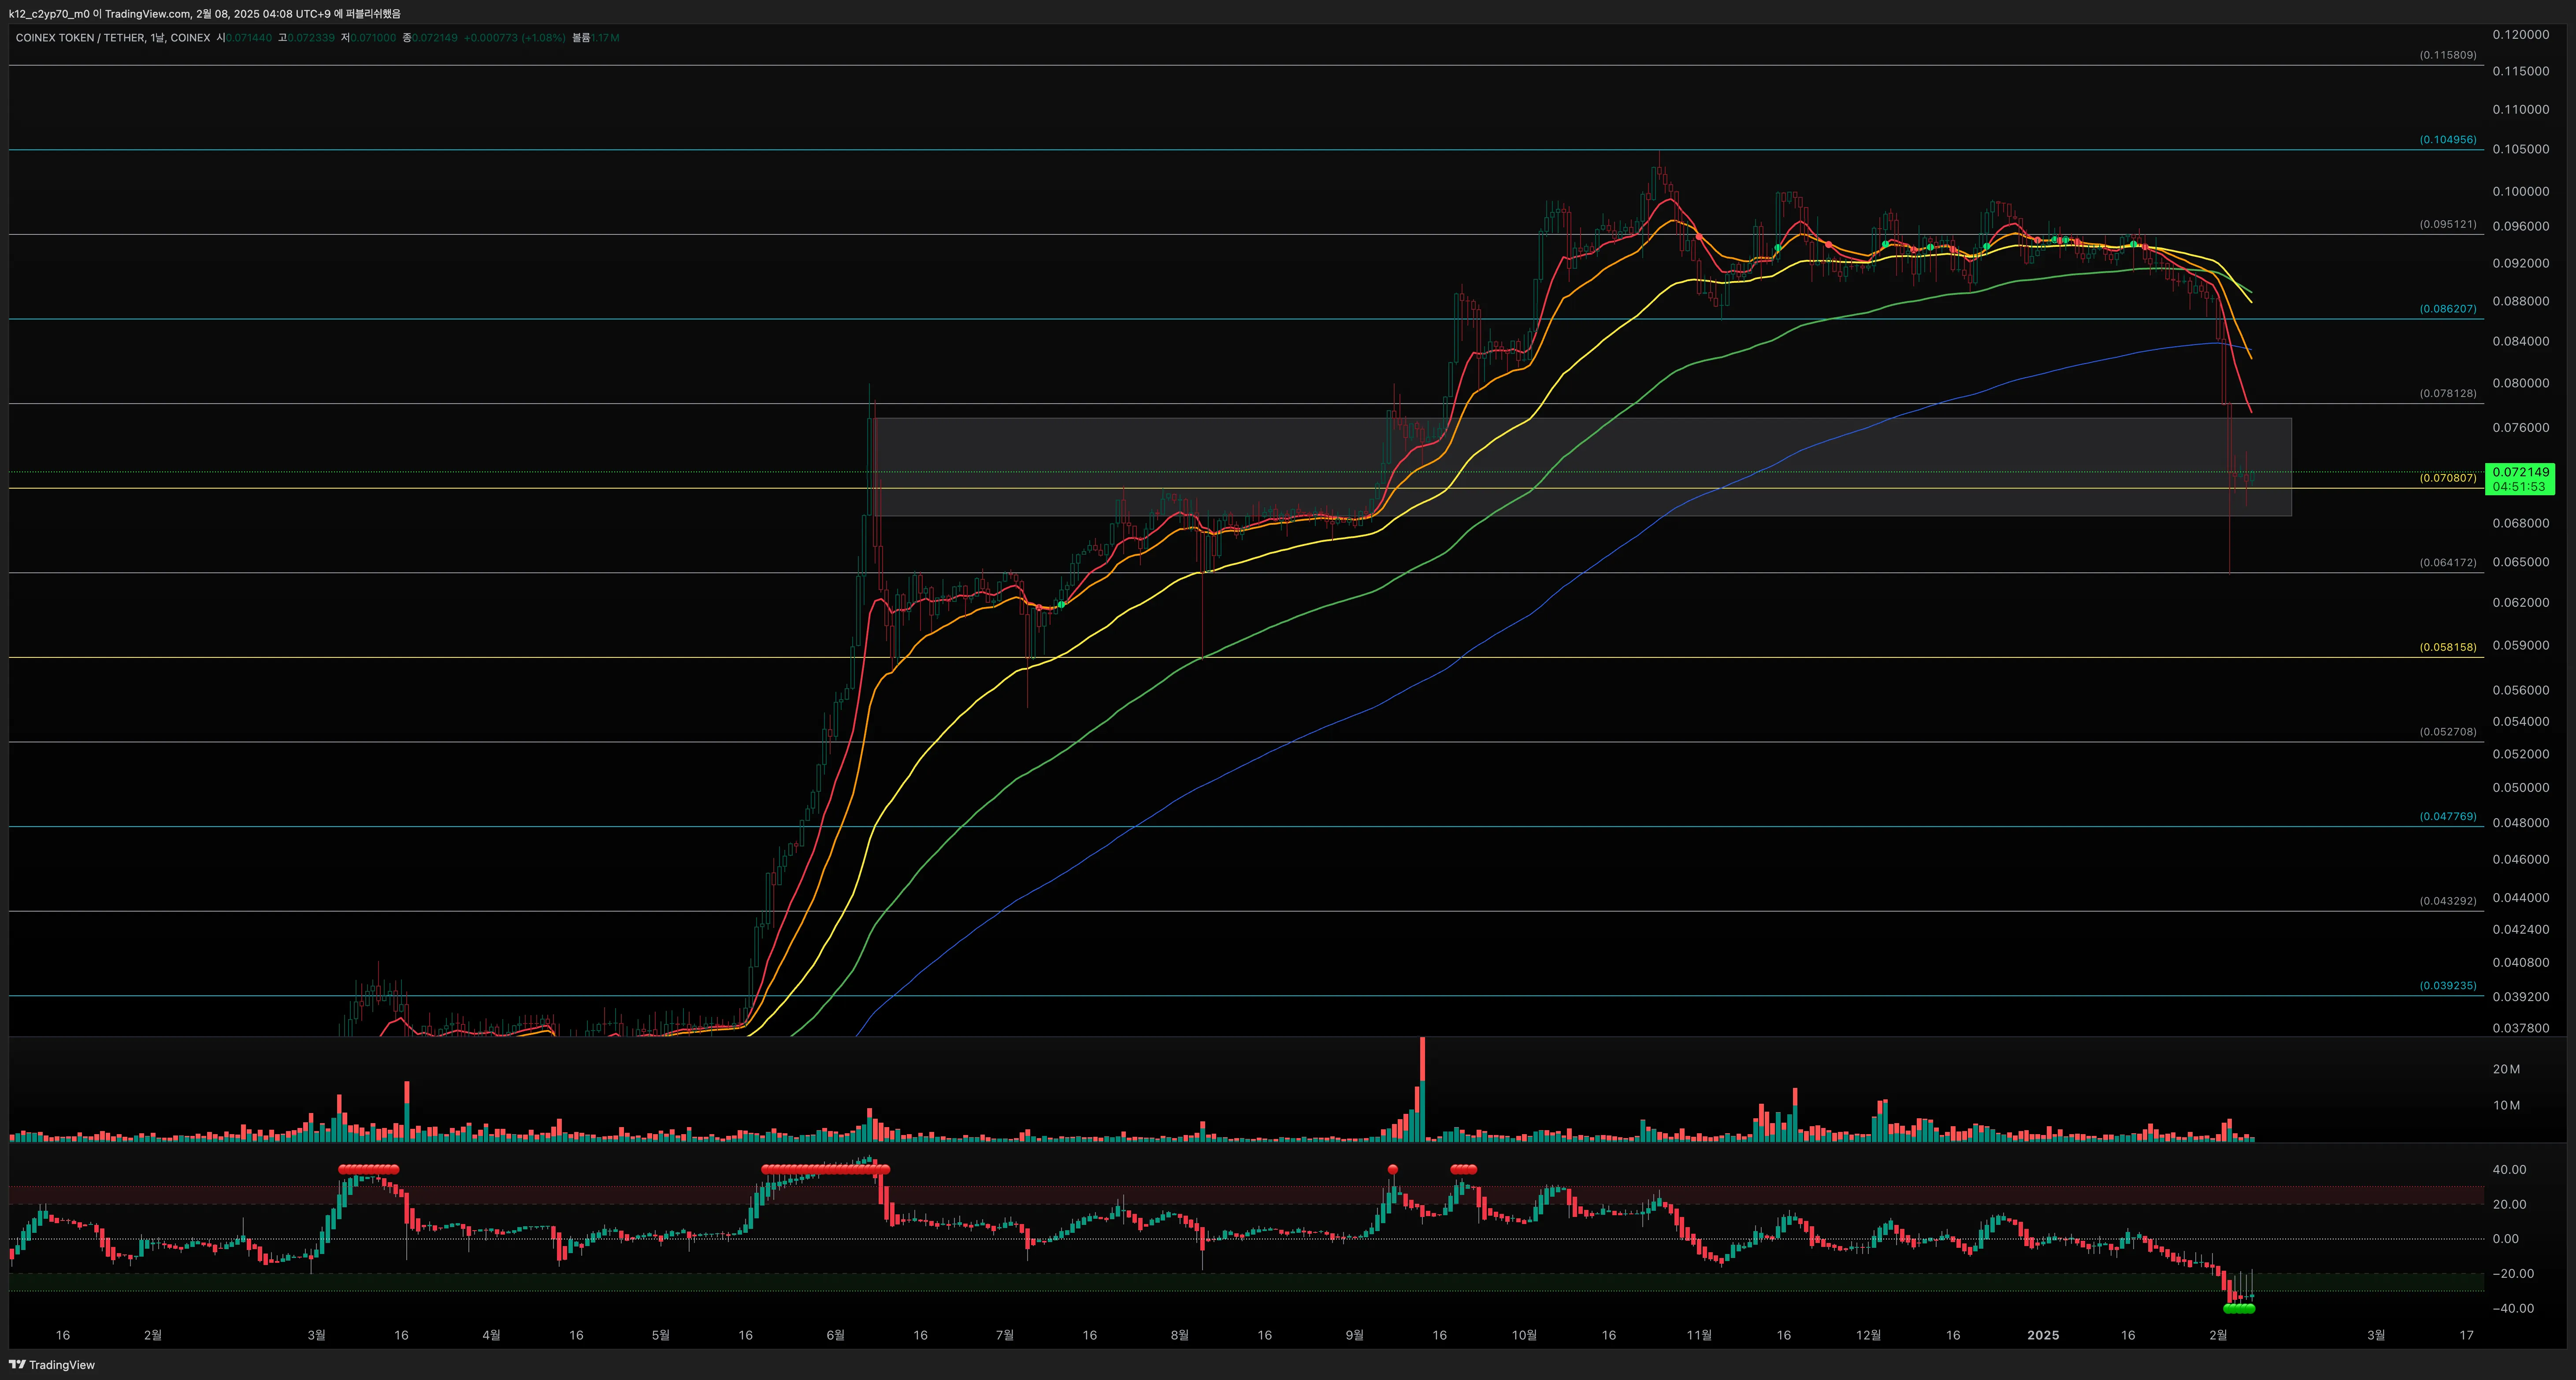The image size is (2576, 1380).
Task: Click the volume value 1.17 M in header
Action: pos(604,38)
